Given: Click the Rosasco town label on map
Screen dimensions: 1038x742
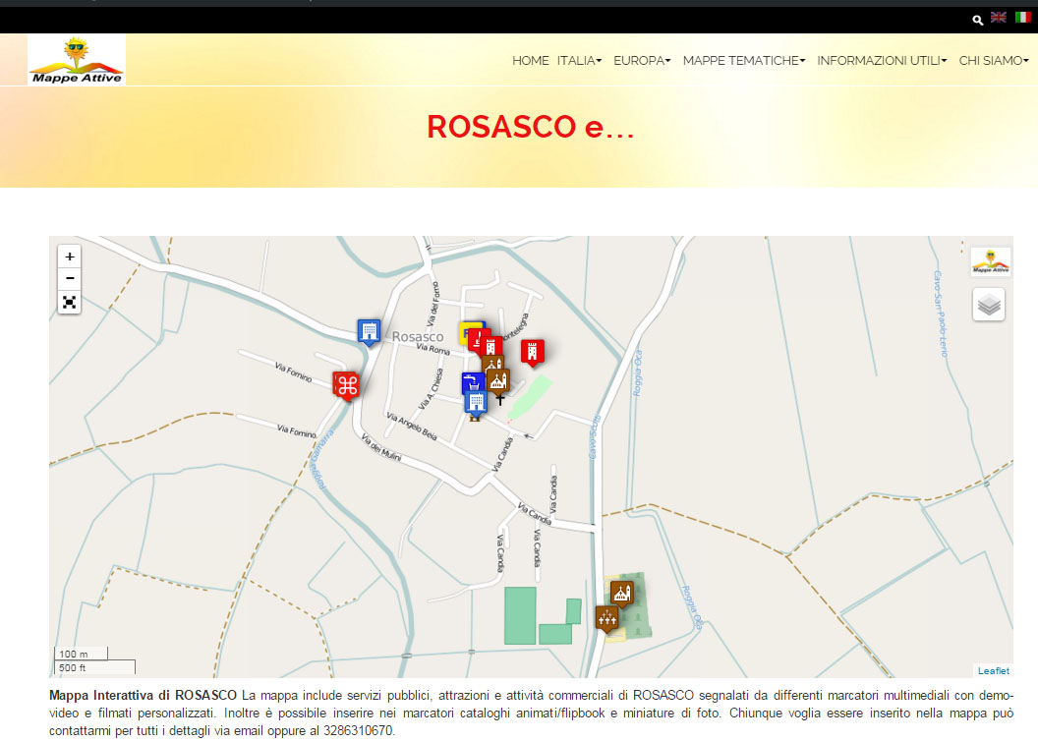Looking at the screenshot, I should [418, 337].
